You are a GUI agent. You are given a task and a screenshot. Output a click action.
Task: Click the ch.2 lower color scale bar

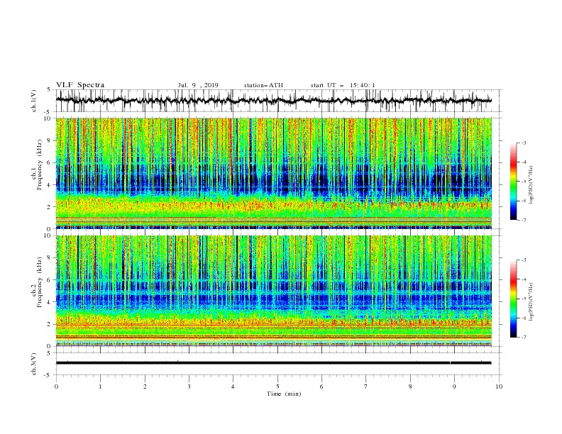[x=513, y=299]
